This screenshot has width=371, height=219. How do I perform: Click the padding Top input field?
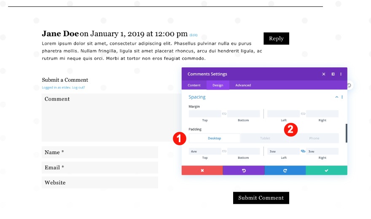(x=205, y=151)
